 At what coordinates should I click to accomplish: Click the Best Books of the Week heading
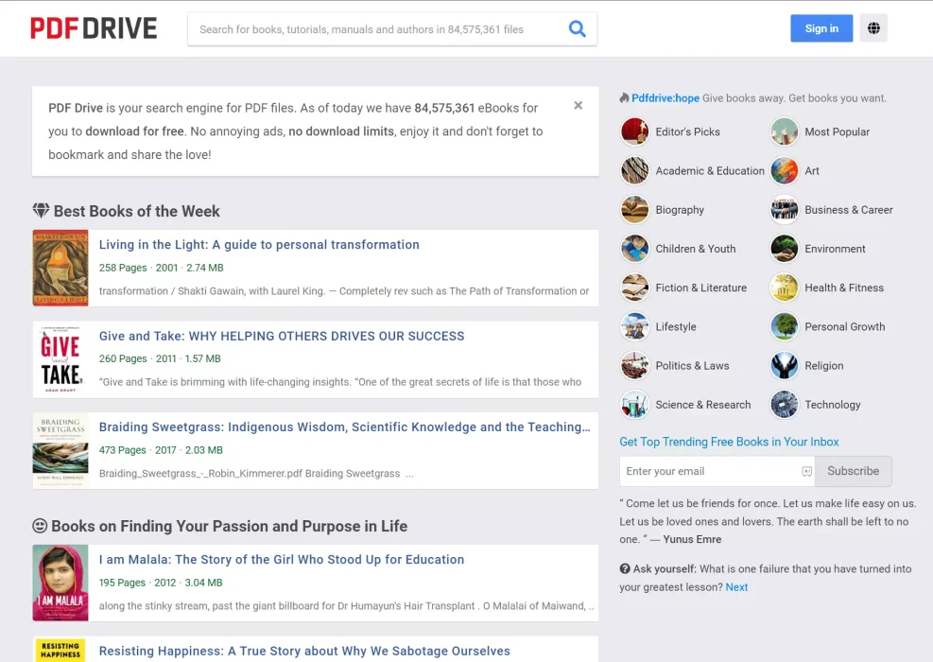[x=136, y=211]
